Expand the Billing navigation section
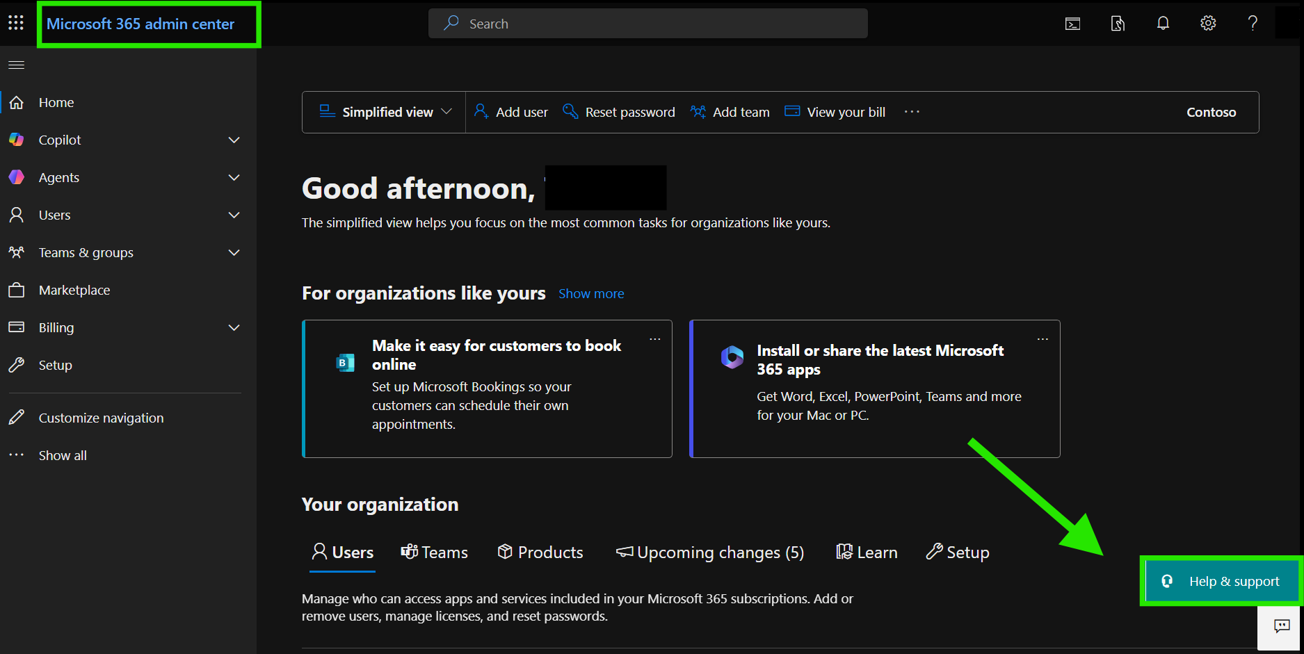1304x654 pixels. [x=234, y=327]
